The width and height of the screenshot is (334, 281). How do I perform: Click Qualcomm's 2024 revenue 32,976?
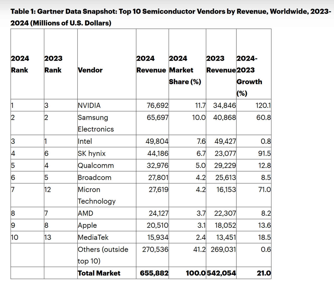(158, 165)
